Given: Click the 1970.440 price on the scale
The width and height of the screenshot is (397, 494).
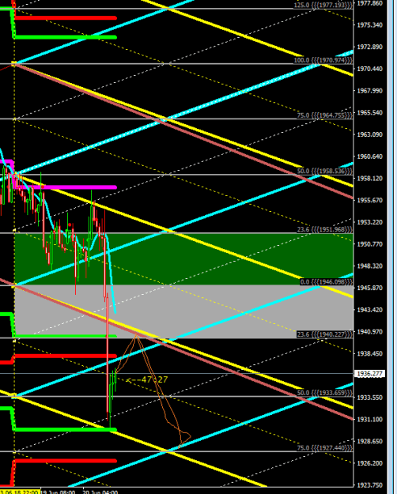Looking at the screenshot, I should pos(369,69).
